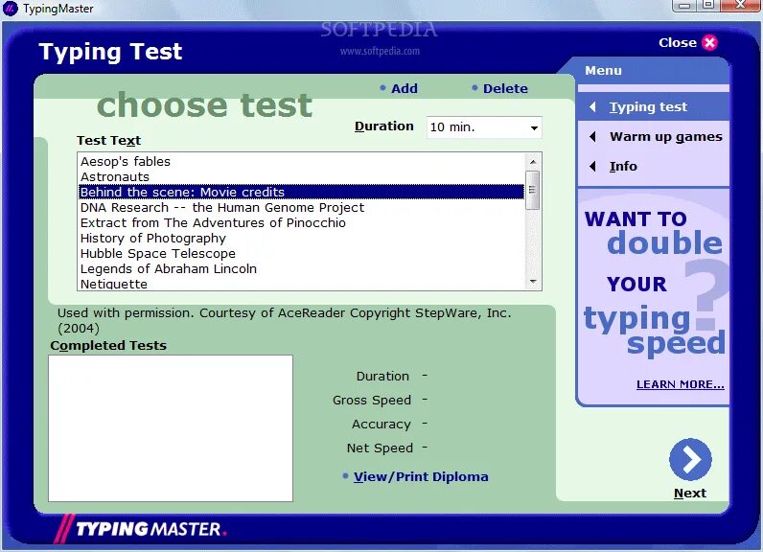The height and width of the screenshot is (552, 763).
Task: Click the TypingMaster title bar app icon
Action: 10,9
